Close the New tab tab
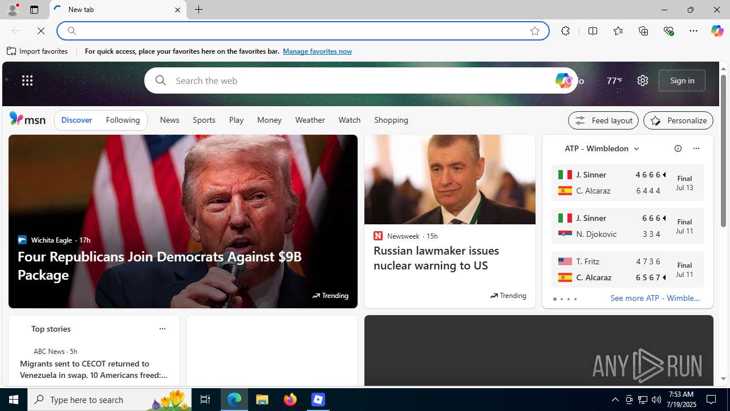The image size is (730, 411). click(177, 10)
